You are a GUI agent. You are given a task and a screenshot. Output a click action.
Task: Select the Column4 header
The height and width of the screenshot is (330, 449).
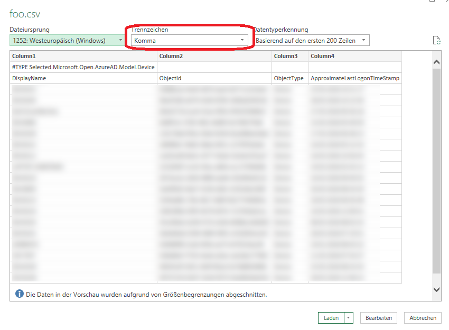[354, 56]
